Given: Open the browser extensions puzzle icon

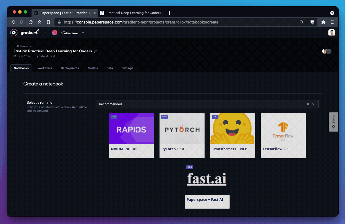Looking at the screenshot, I should click(x=323, y=22).
